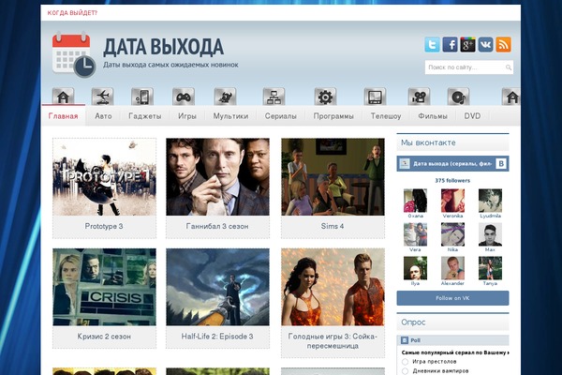The width and height of the screenshot is (562, 375).
Task: Open the Телешоу tab
Action: point(386,116)
